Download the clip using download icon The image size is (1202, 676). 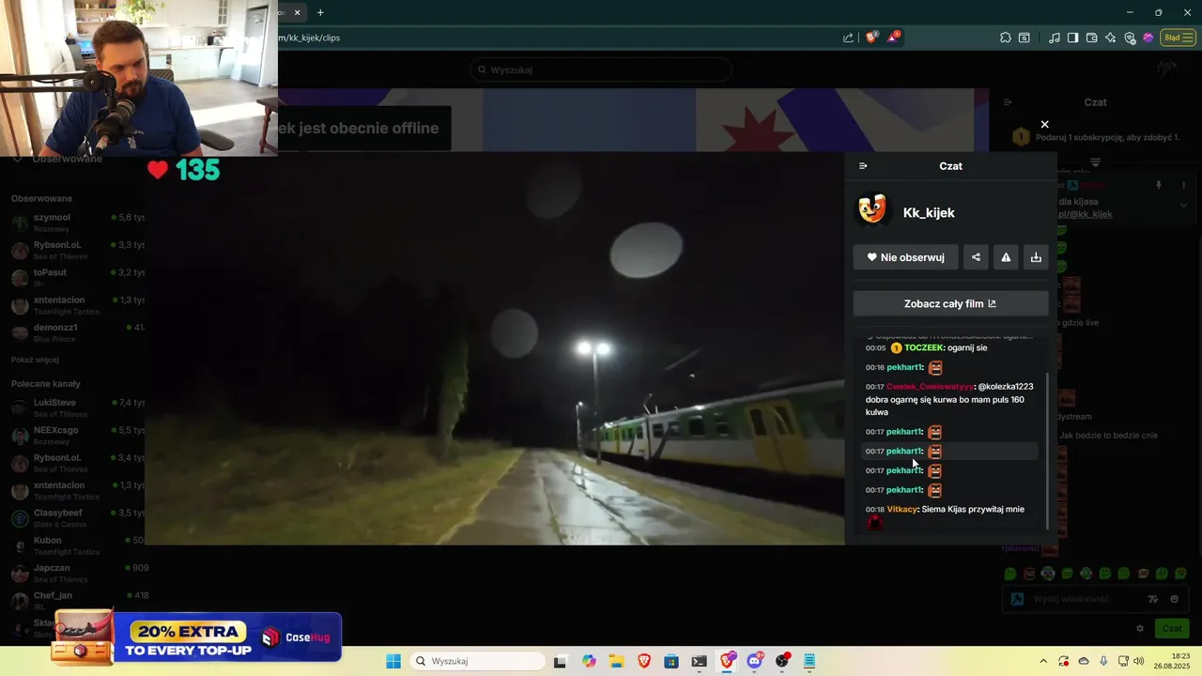tap(1036, 257)
